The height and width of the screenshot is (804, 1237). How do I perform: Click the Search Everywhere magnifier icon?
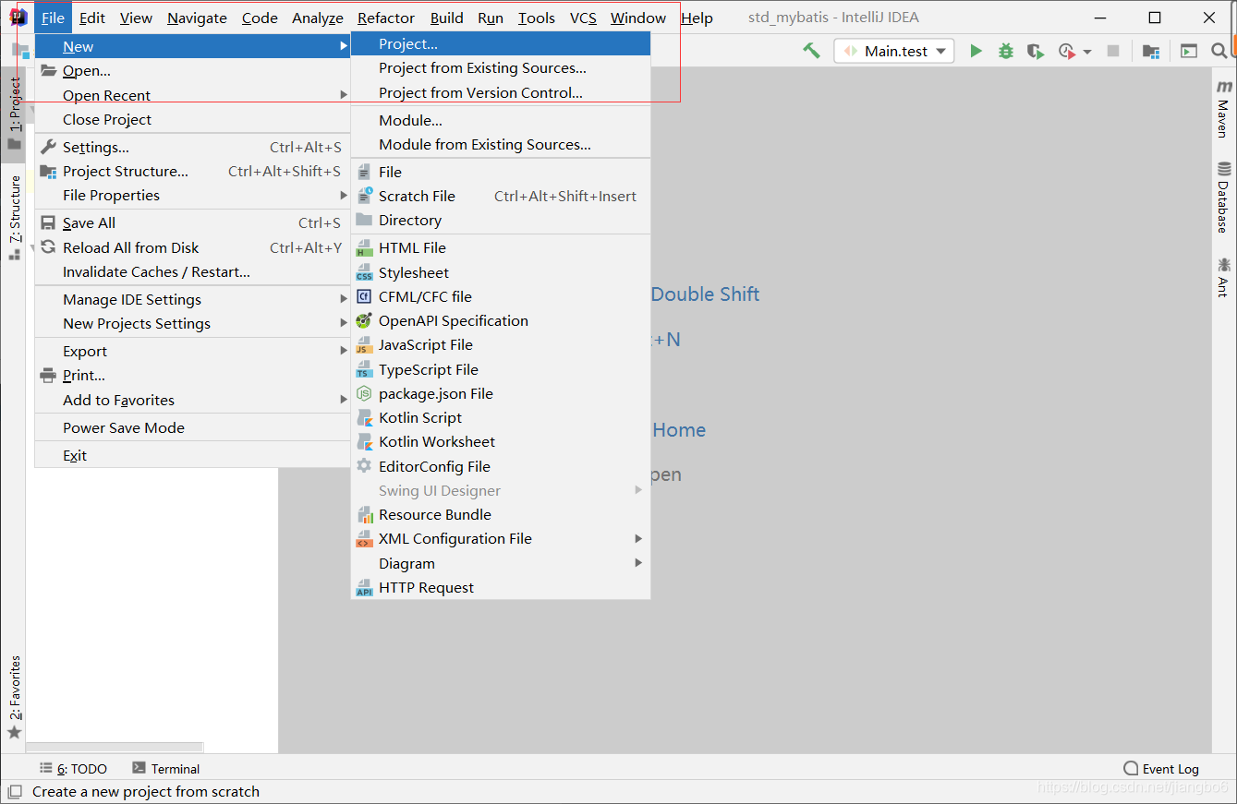(x=1219, y=52)
